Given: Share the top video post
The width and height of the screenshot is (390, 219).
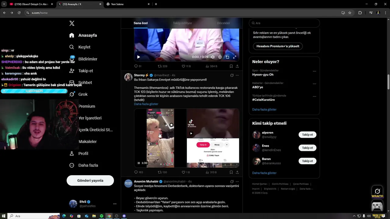Looking at the screenshot, I should (237, 66).
